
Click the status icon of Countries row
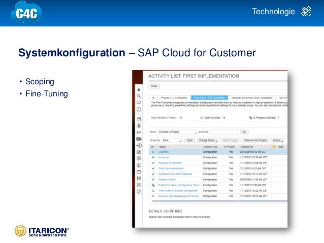pyautogui.click(x=153, y=152)
